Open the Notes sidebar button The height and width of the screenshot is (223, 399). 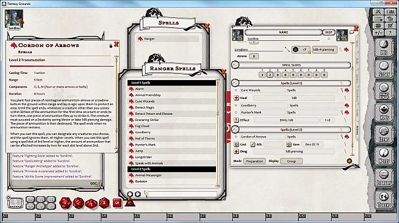pyautogui.click(x=384, y=156)
